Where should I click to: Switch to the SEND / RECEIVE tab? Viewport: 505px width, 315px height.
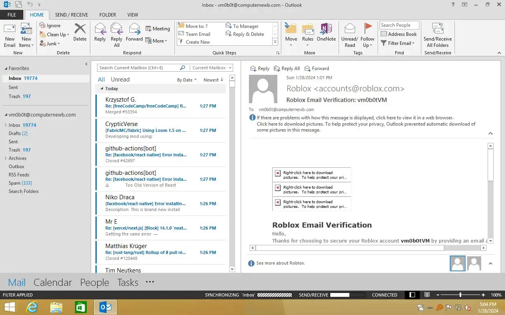[71, 15]
